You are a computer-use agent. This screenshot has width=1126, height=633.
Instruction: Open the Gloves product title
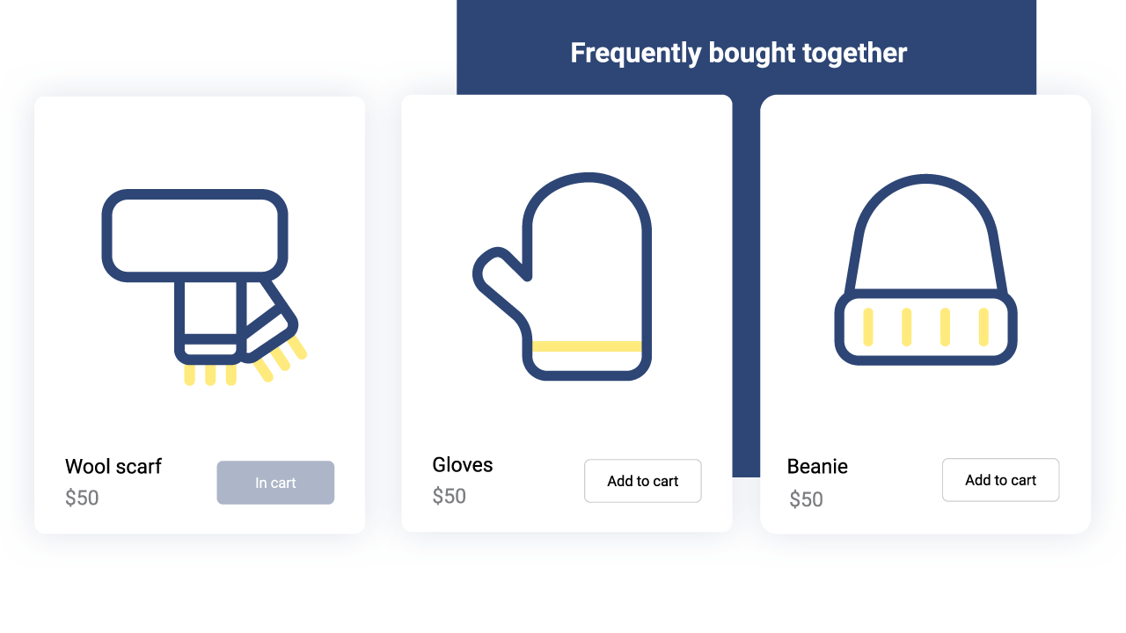click(x=463, y=464)
